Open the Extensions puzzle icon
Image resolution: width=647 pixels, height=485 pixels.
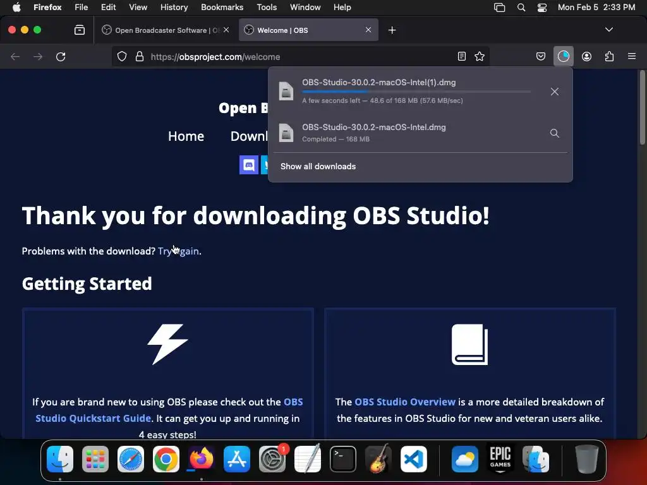(609, 56)
